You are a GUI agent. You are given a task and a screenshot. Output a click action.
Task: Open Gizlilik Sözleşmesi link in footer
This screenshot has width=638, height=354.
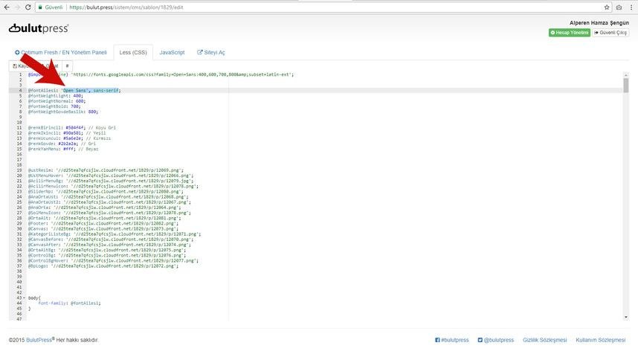[547, 339]
